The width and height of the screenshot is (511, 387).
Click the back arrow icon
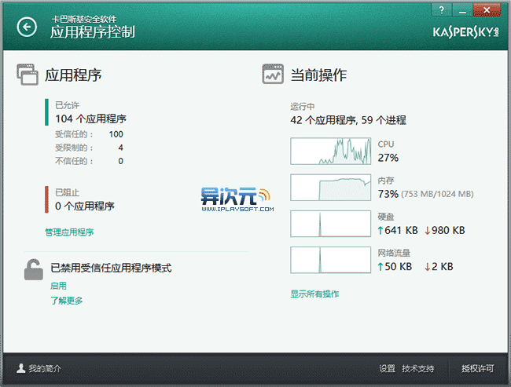click(28, 27)
